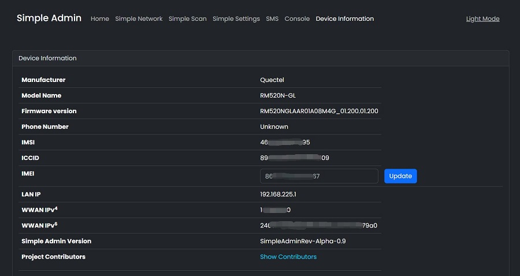Open the Home nav item

[x=100, y=19]
